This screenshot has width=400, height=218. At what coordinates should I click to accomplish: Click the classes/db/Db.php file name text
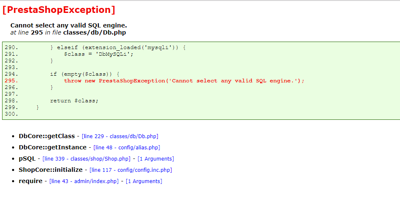[x=94, y=32]
